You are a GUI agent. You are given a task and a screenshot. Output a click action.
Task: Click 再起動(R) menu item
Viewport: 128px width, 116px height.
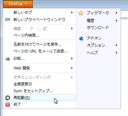(39, 98)
